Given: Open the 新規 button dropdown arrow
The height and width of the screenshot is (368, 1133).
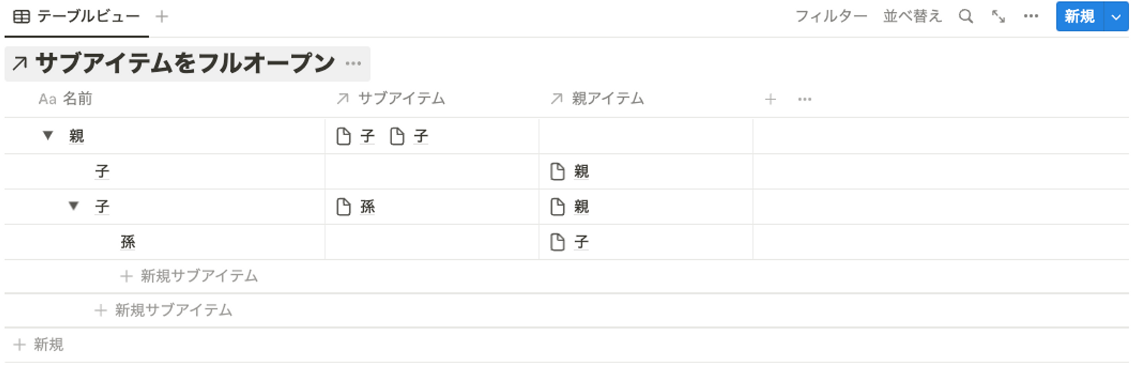Looking at the screenshot, I should (x=1116, y=17).
